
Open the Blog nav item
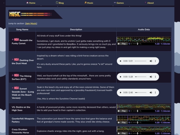[60, 3]
